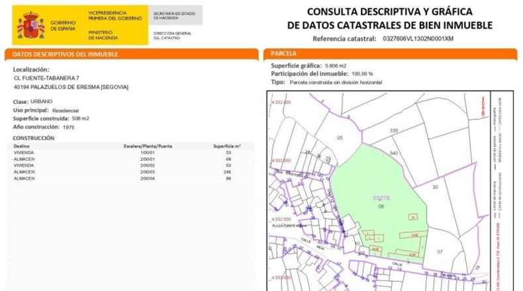The image size is (523, 291).
Task: Select surface value '68'
Action: 228,159
